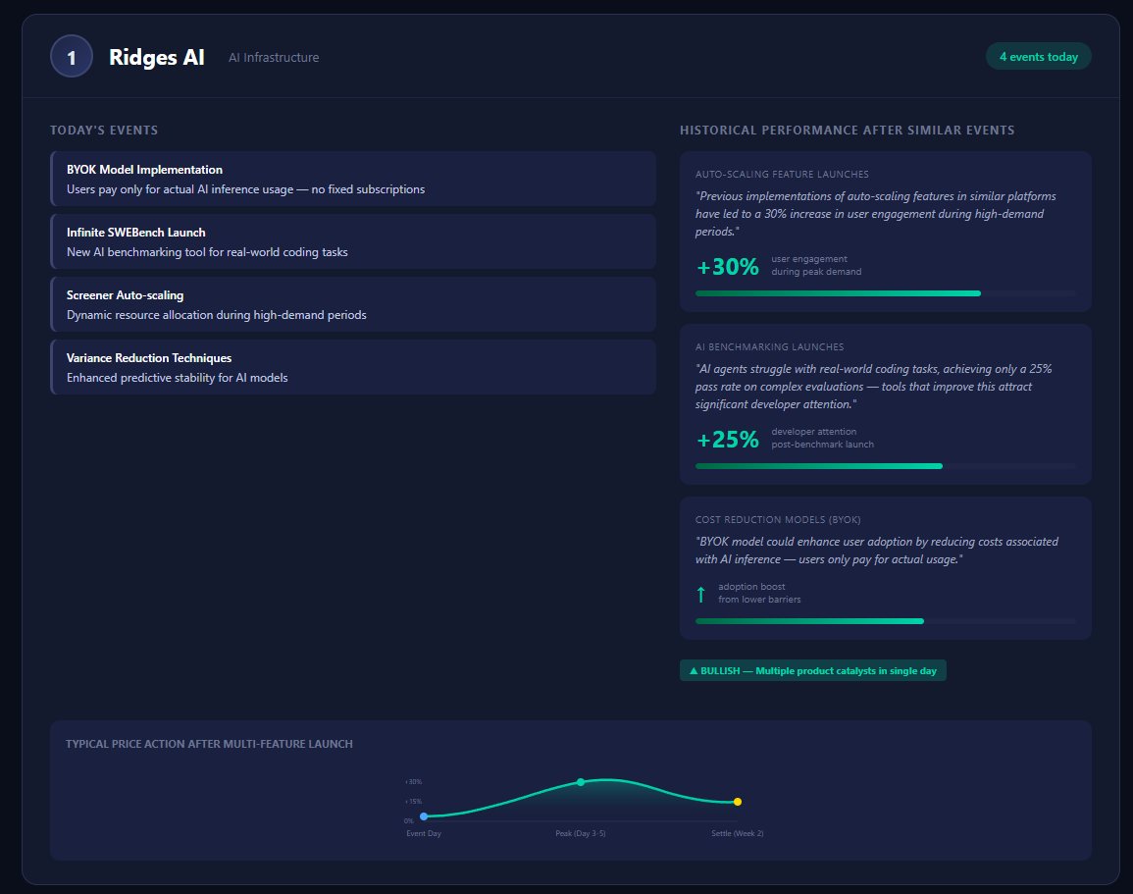Click the Peak (Day 3-5) axis label
Screen dimensions: 1133x894
(580, 833)
